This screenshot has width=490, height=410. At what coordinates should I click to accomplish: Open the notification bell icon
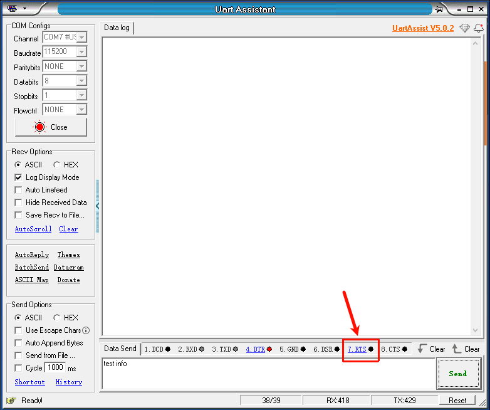pos(479,28)
